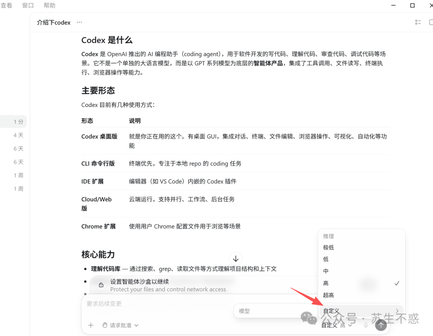Click the lock icon in the sandbox banner
Image resolution: width=433 pixels, height=336 pixels.
click(x=101, y=285)
